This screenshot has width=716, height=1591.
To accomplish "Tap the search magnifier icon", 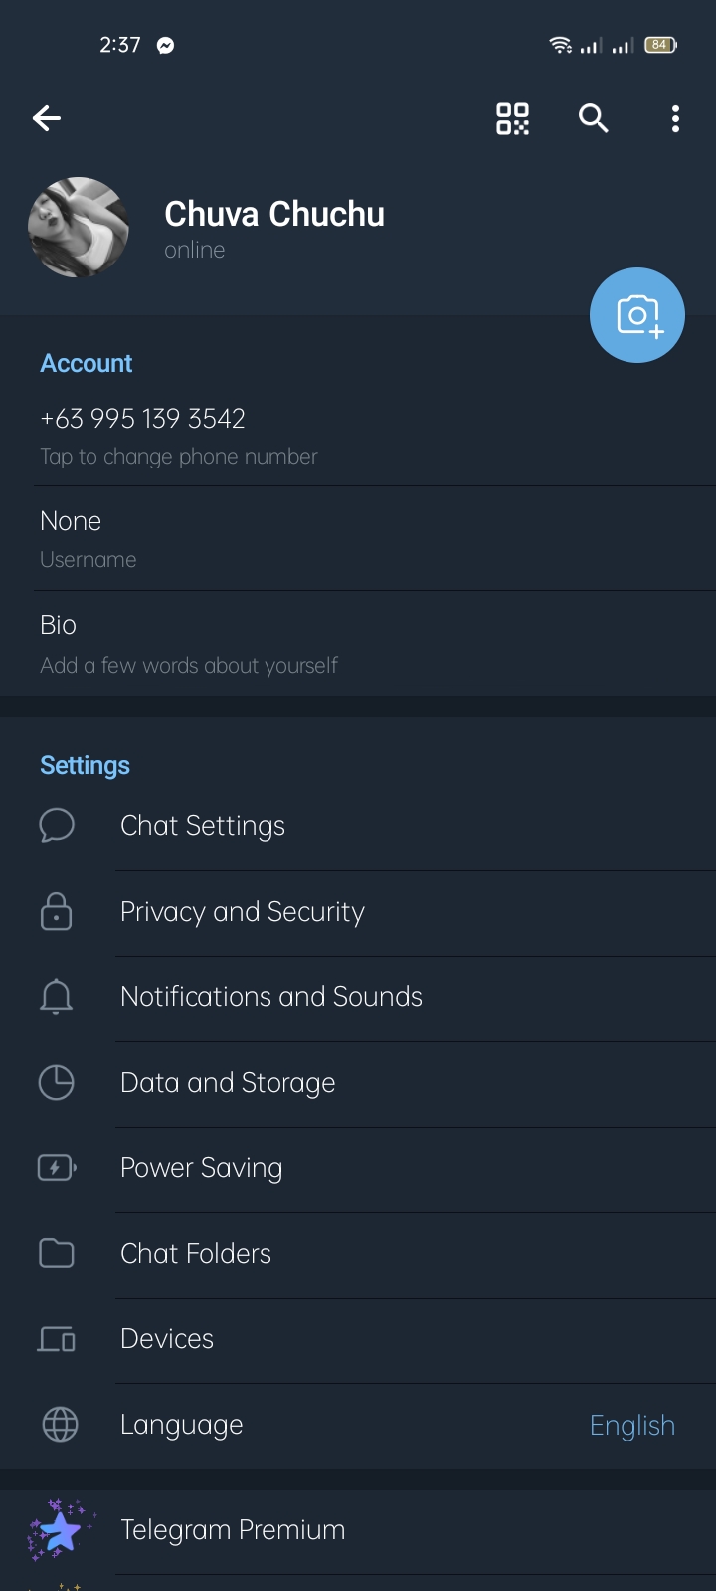I will (x=594, y=119).
